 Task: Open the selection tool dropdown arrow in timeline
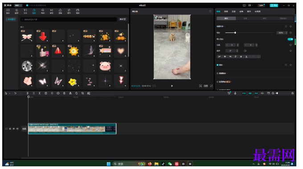pos(9,93)
